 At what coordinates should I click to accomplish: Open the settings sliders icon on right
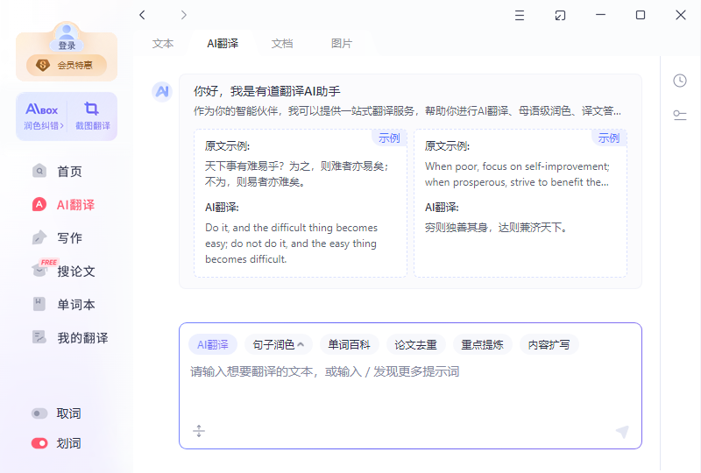(x=679, y=115)
